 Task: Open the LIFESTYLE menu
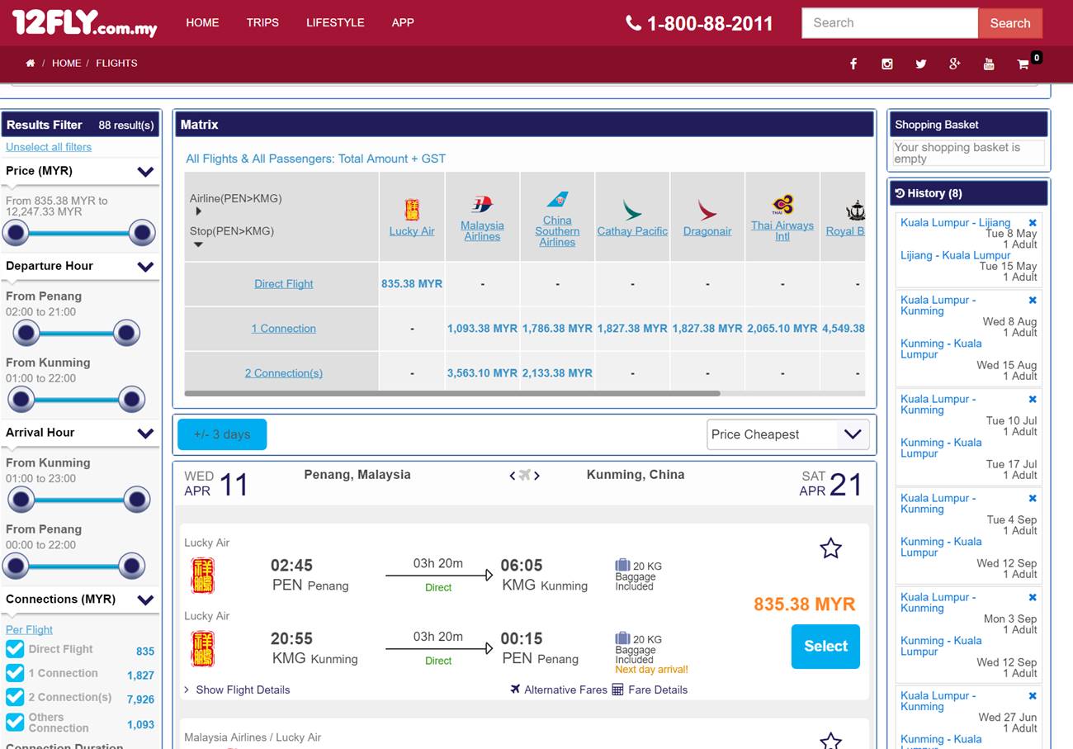tap(335, 22)
